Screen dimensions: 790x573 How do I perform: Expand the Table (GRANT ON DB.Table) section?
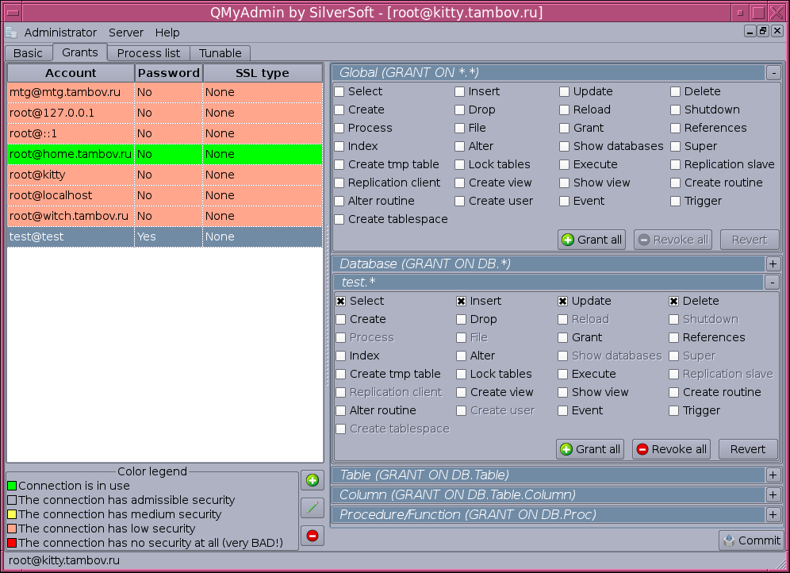773,475
